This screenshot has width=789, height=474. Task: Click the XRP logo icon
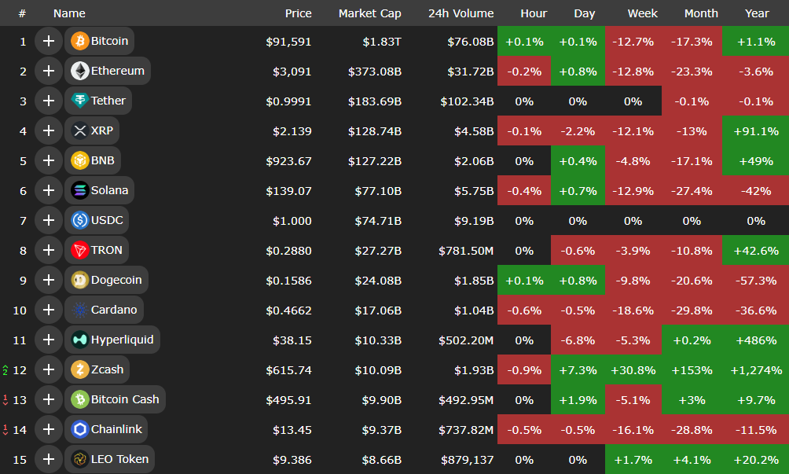79,130
